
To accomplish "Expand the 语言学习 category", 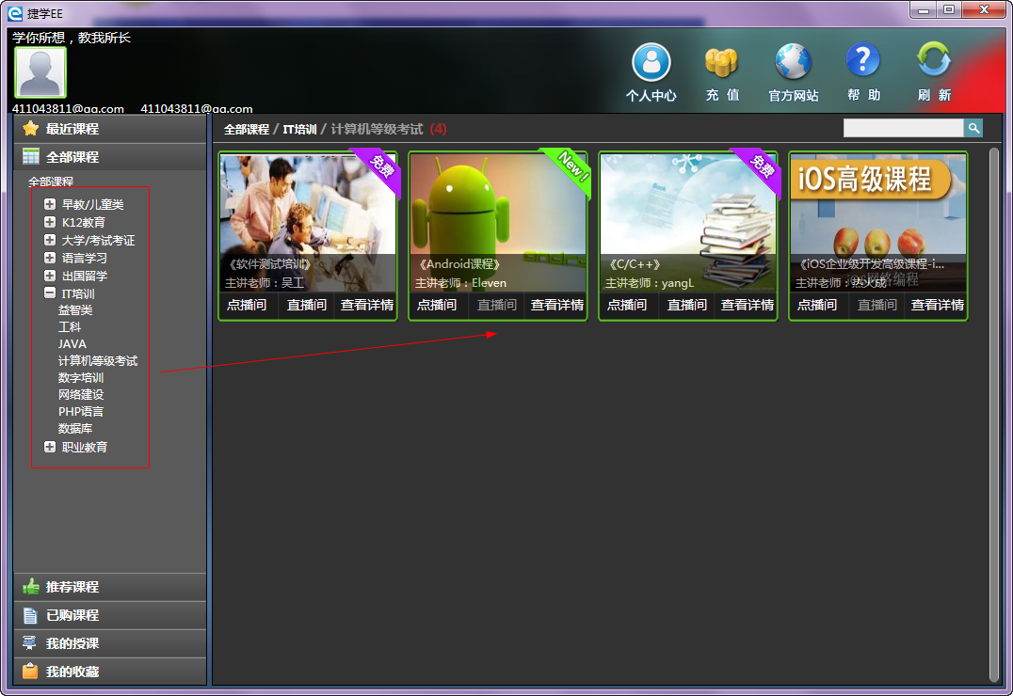I will [50, 258].
